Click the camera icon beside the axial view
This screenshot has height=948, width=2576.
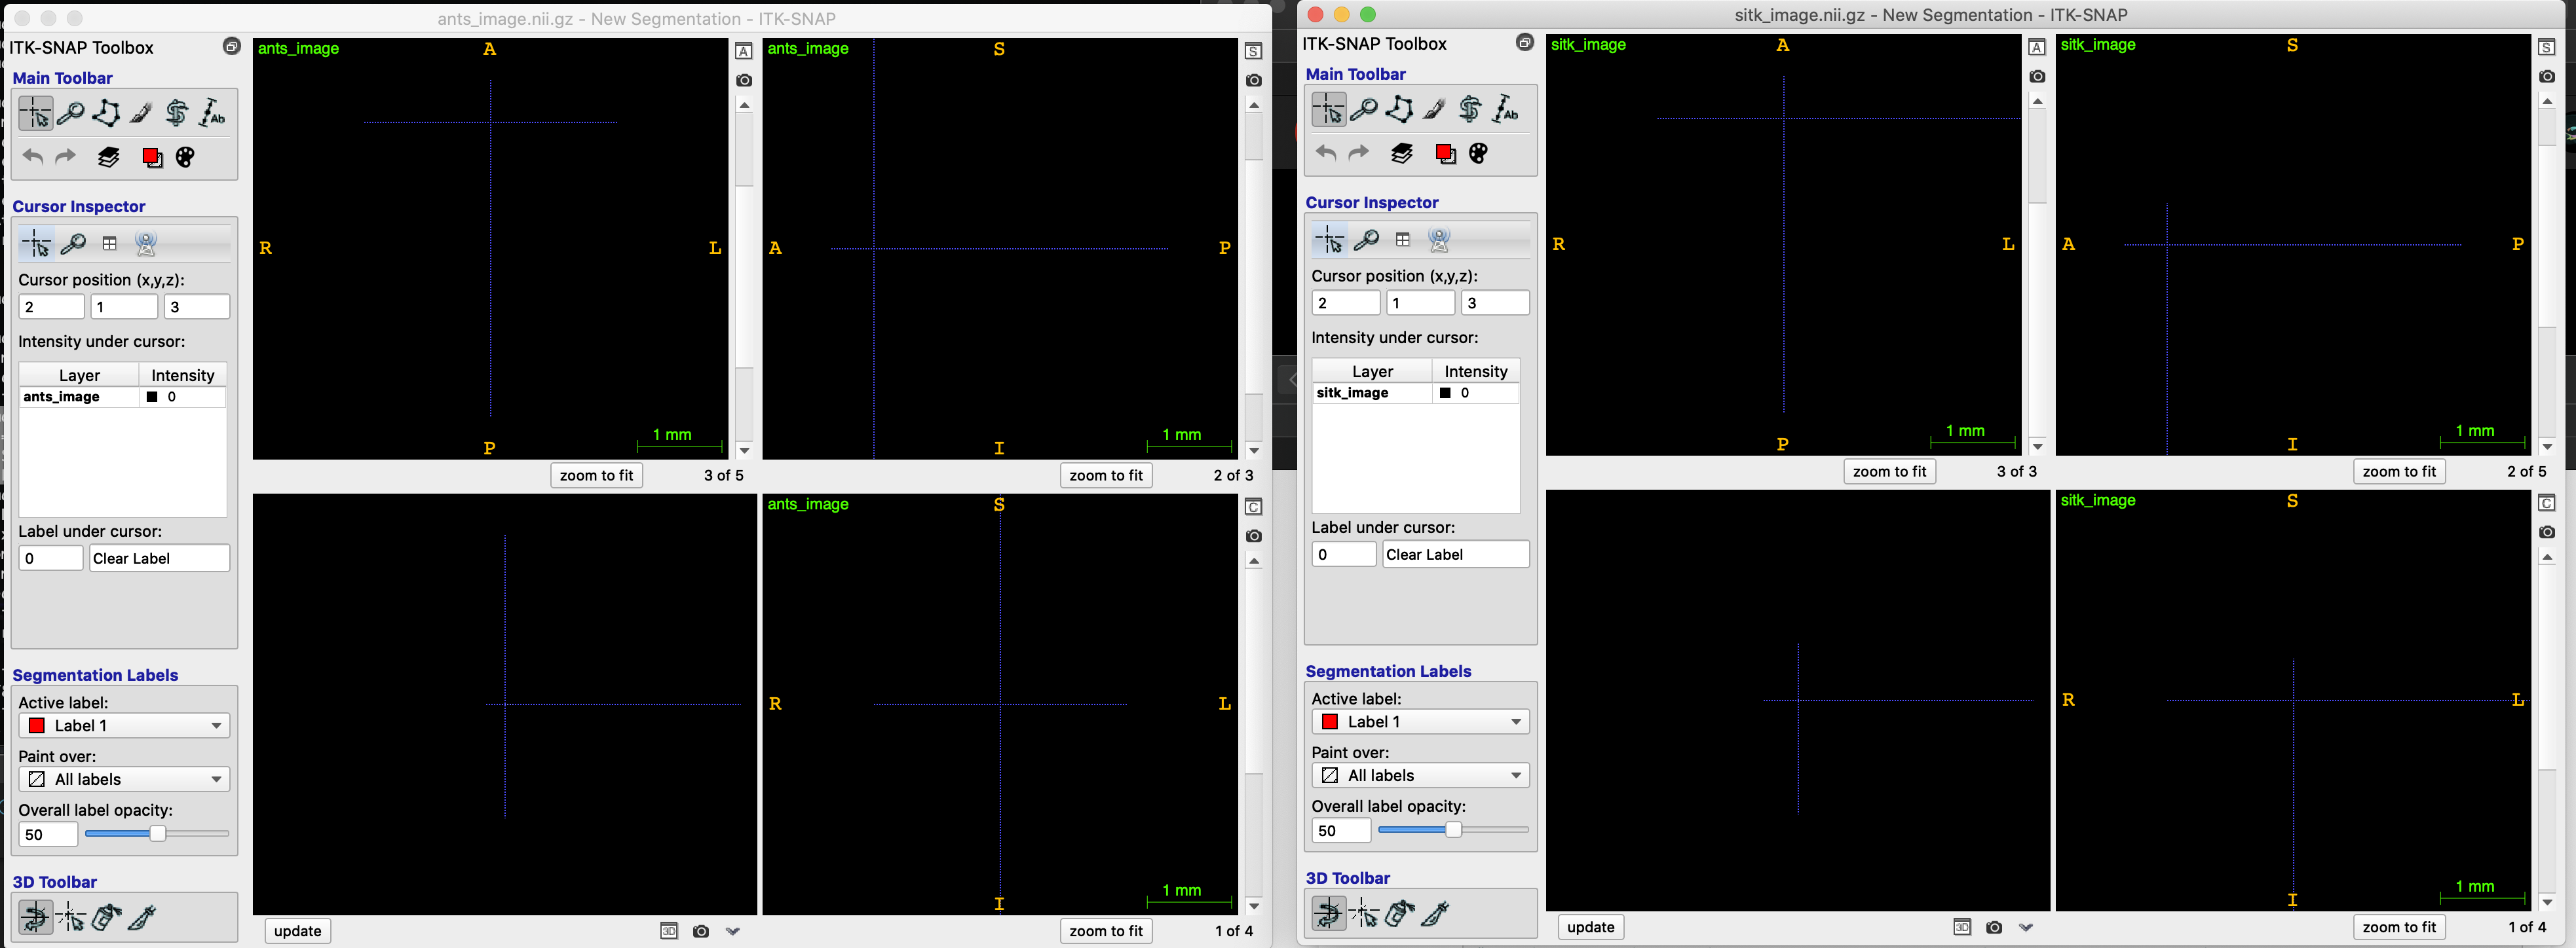point(744,80)
